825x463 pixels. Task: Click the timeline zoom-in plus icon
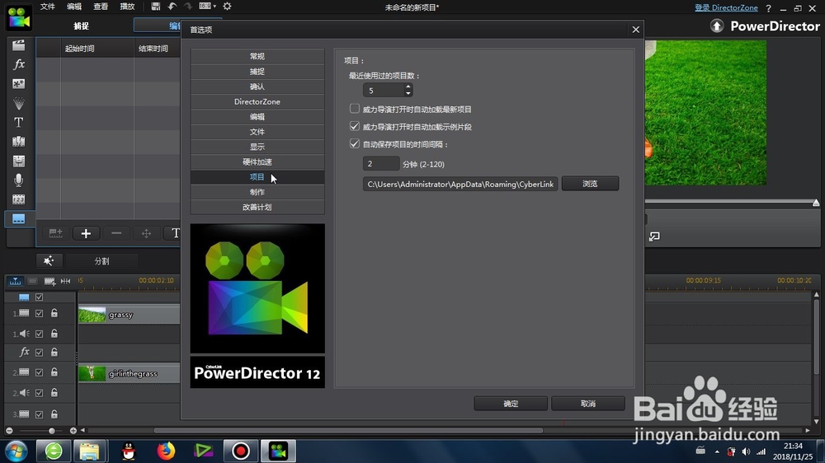[x=73, y=430]
